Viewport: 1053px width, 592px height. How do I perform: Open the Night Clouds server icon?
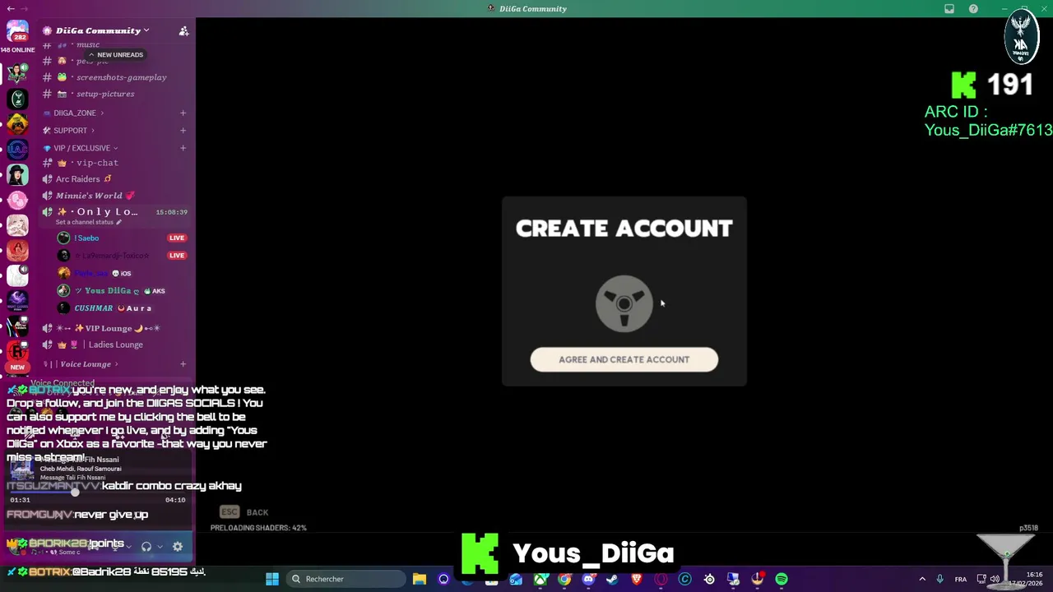point(17,301)
